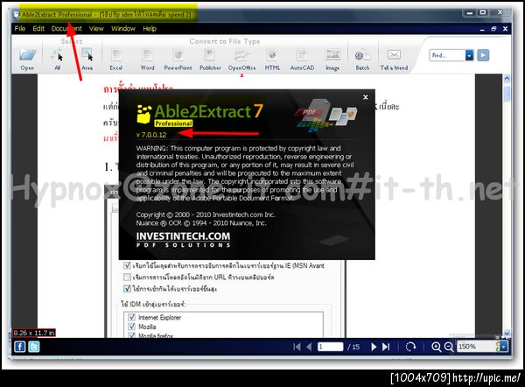Minimize the inner document window
This screenshot has width=525, height=387.
pos(482,29)
